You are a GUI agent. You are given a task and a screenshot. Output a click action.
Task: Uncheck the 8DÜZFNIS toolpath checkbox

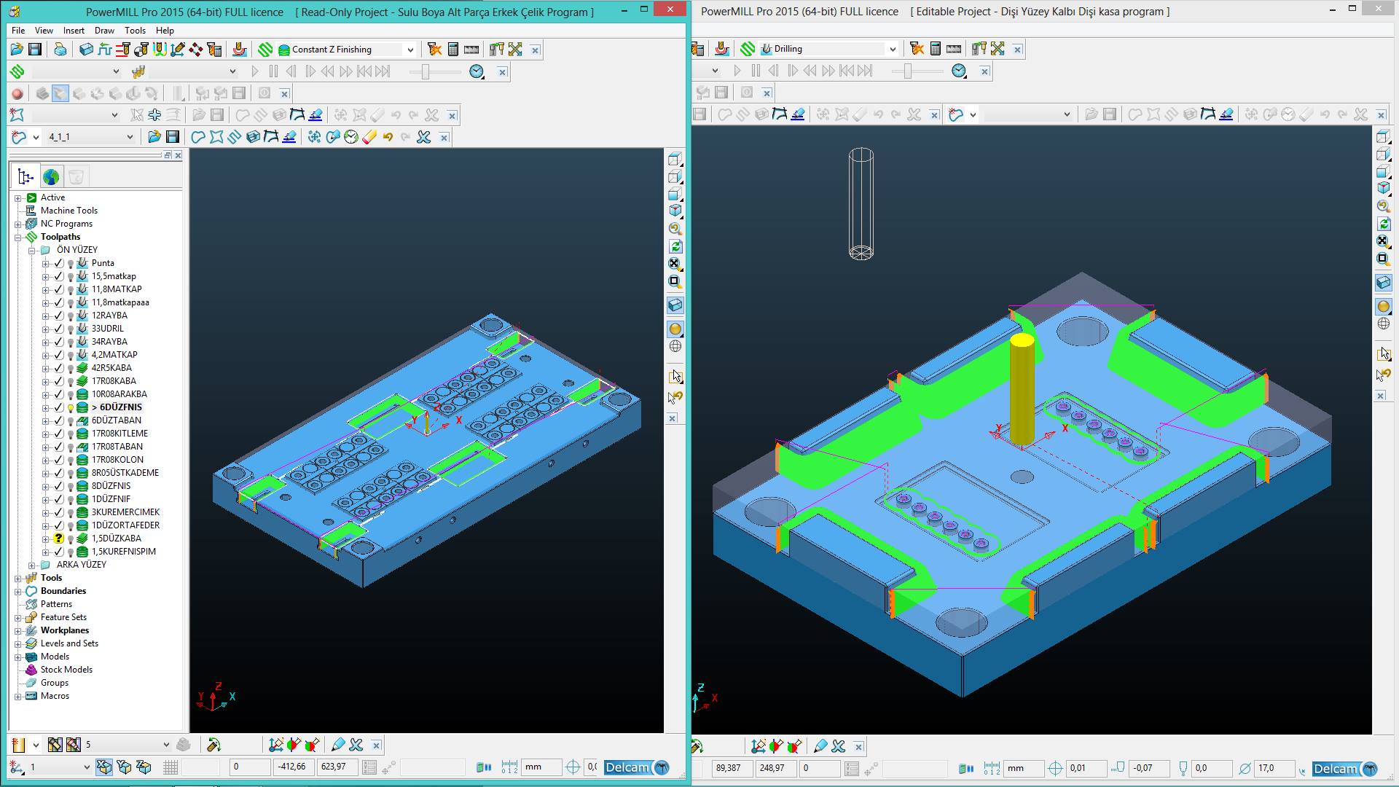click(x=59, y=486)
